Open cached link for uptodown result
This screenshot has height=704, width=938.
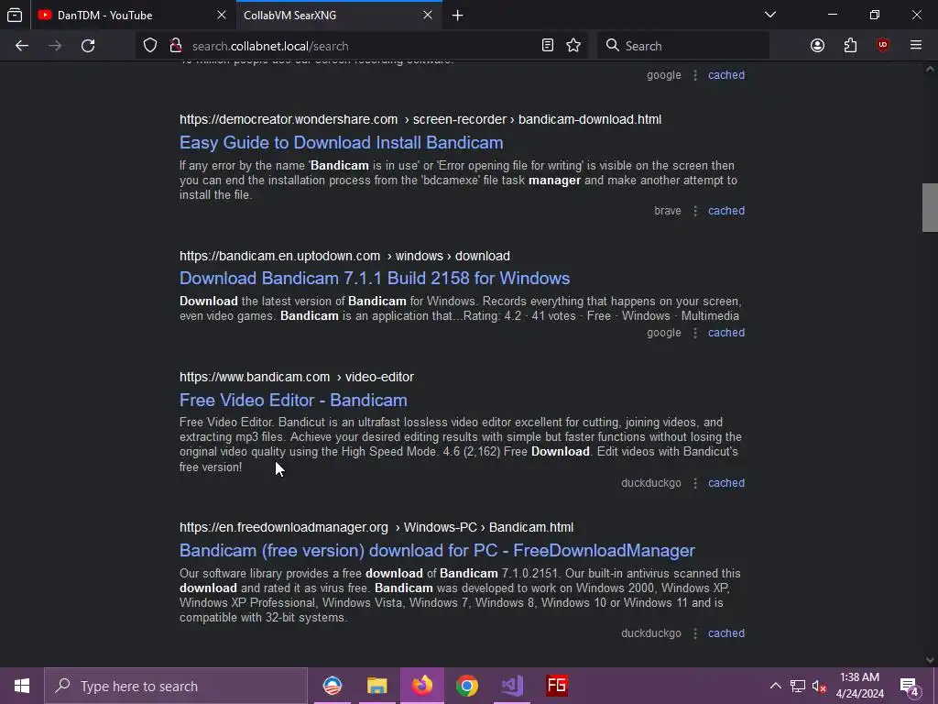726,333
